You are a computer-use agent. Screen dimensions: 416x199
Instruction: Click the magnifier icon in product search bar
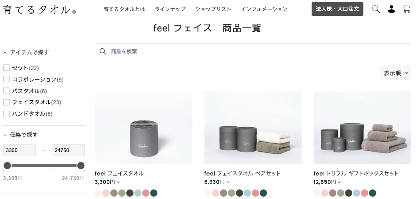(x=103, y=51)
